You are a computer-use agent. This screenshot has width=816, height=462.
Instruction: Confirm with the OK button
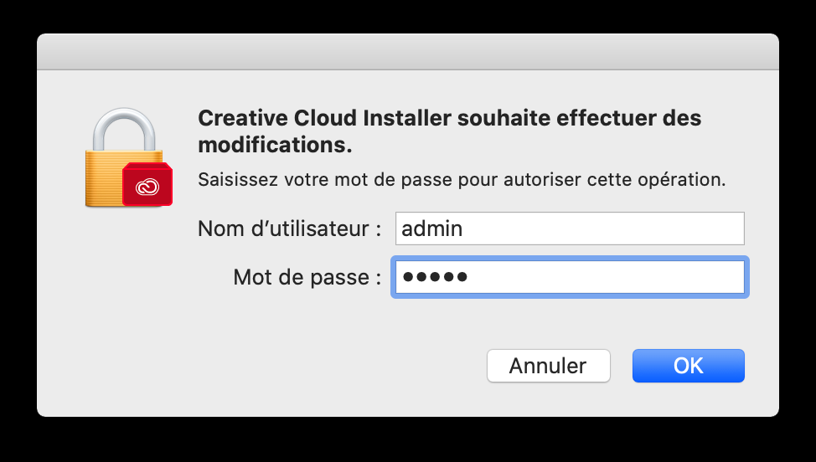point(688,366)
